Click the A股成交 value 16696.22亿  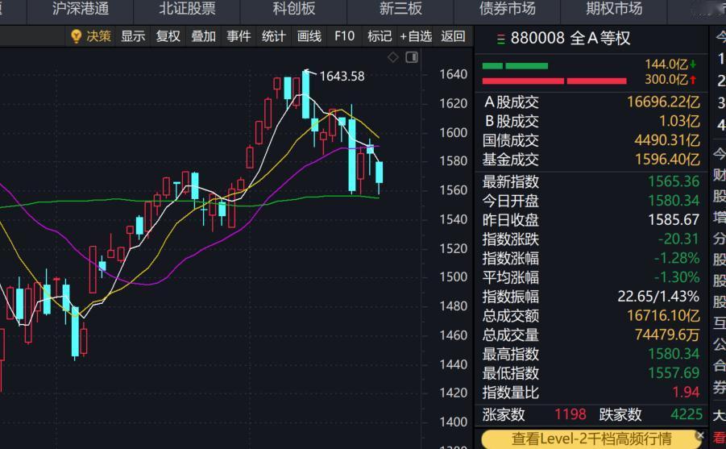pos(663,102)
